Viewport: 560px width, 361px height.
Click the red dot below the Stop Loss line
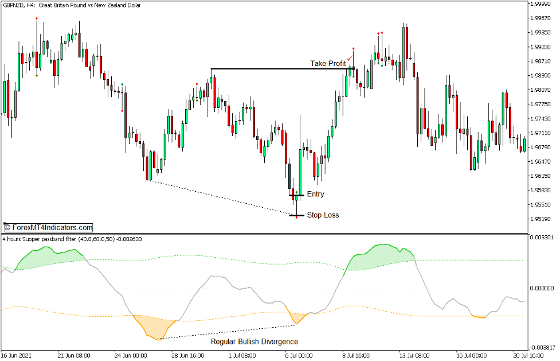pyautogui.click(x=296, y=219)
